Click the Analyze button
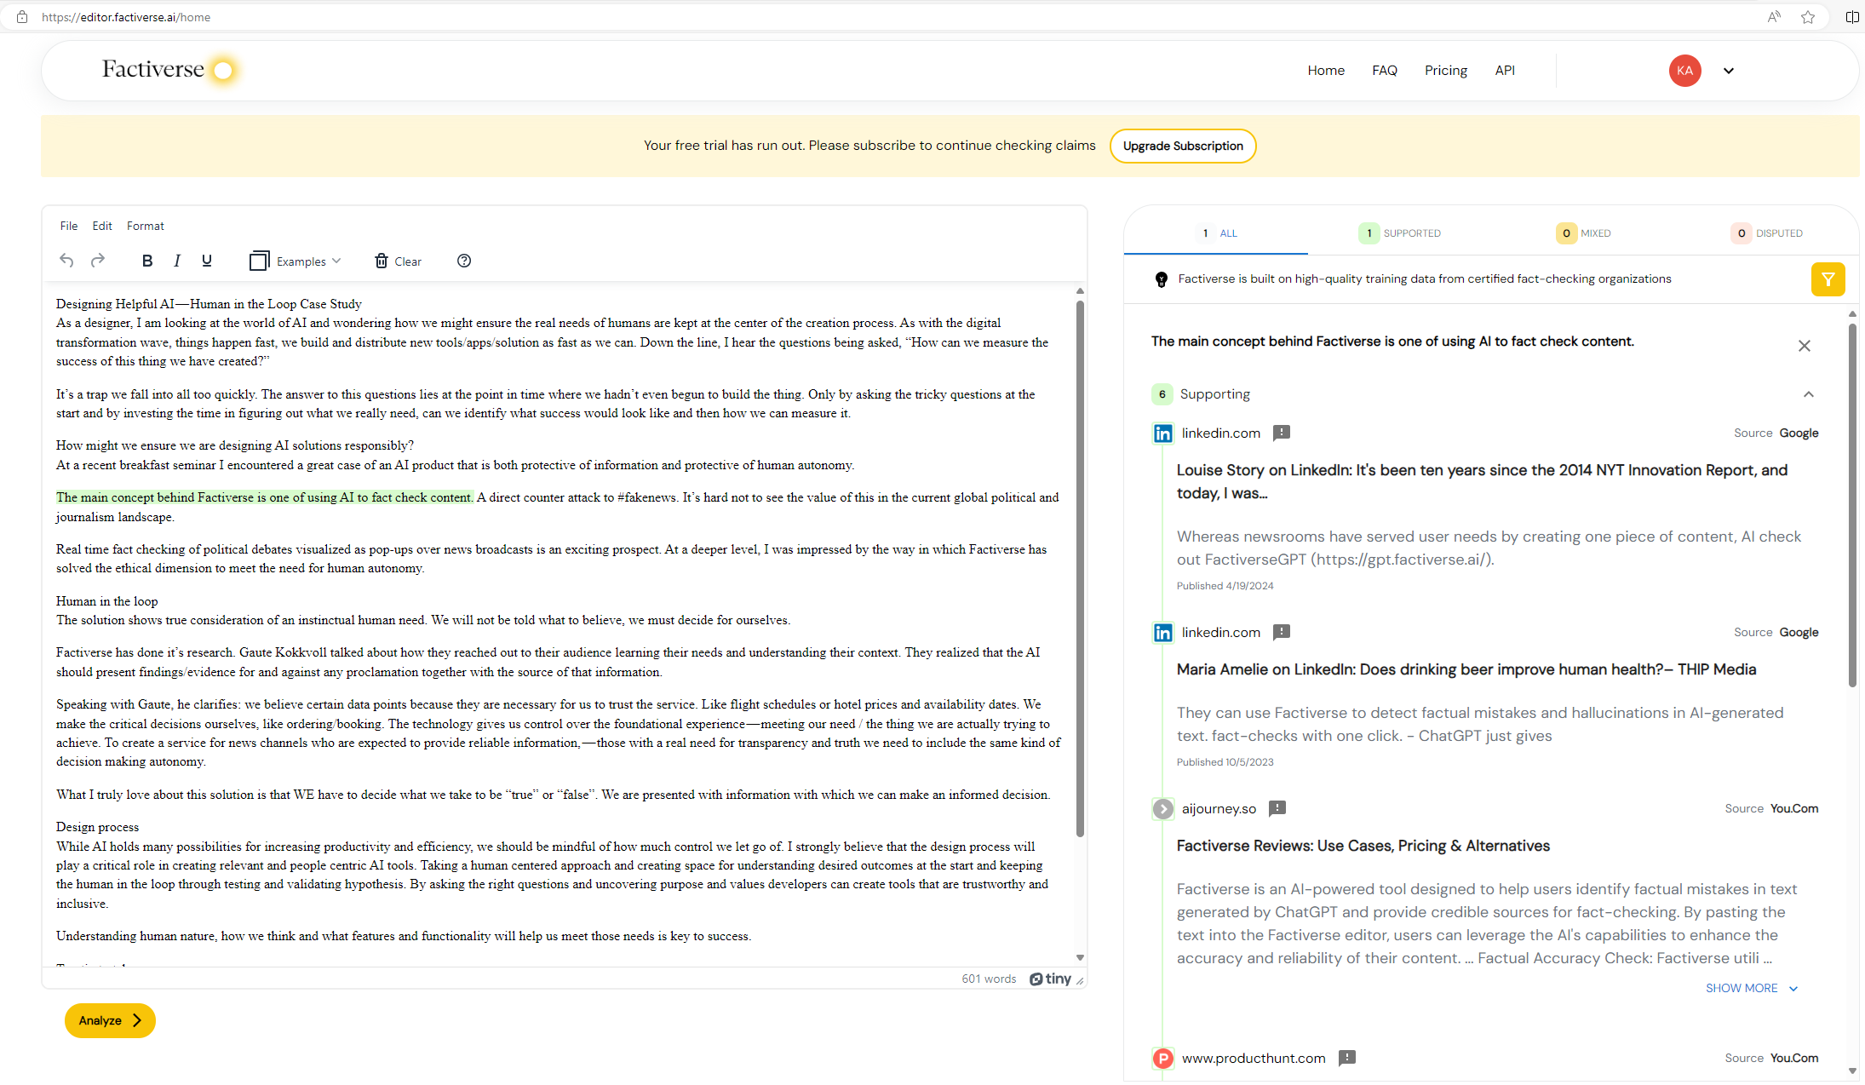Viewport: 1865px width, 1085px height. tap(110, 1020)
